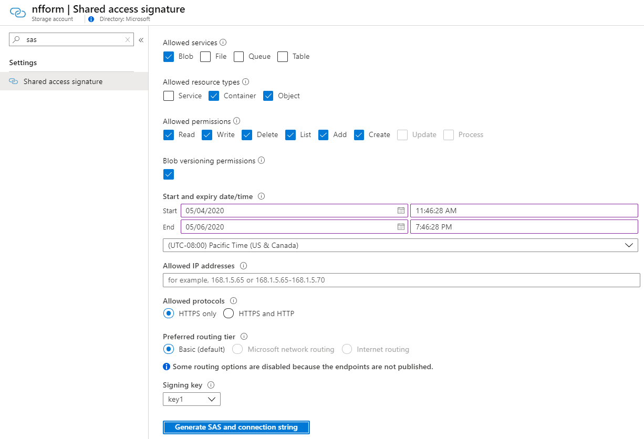Click the info icon beside Signing key
This screenshot has height=439, width=644.
209,384
